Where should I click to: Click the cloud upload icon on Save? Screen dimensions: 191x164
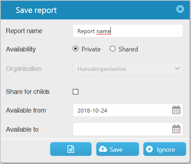[x=103, y=149]
